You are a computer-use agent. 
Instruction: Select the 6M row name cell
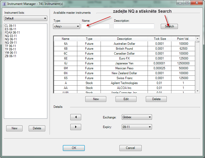[x=66, y=68]
